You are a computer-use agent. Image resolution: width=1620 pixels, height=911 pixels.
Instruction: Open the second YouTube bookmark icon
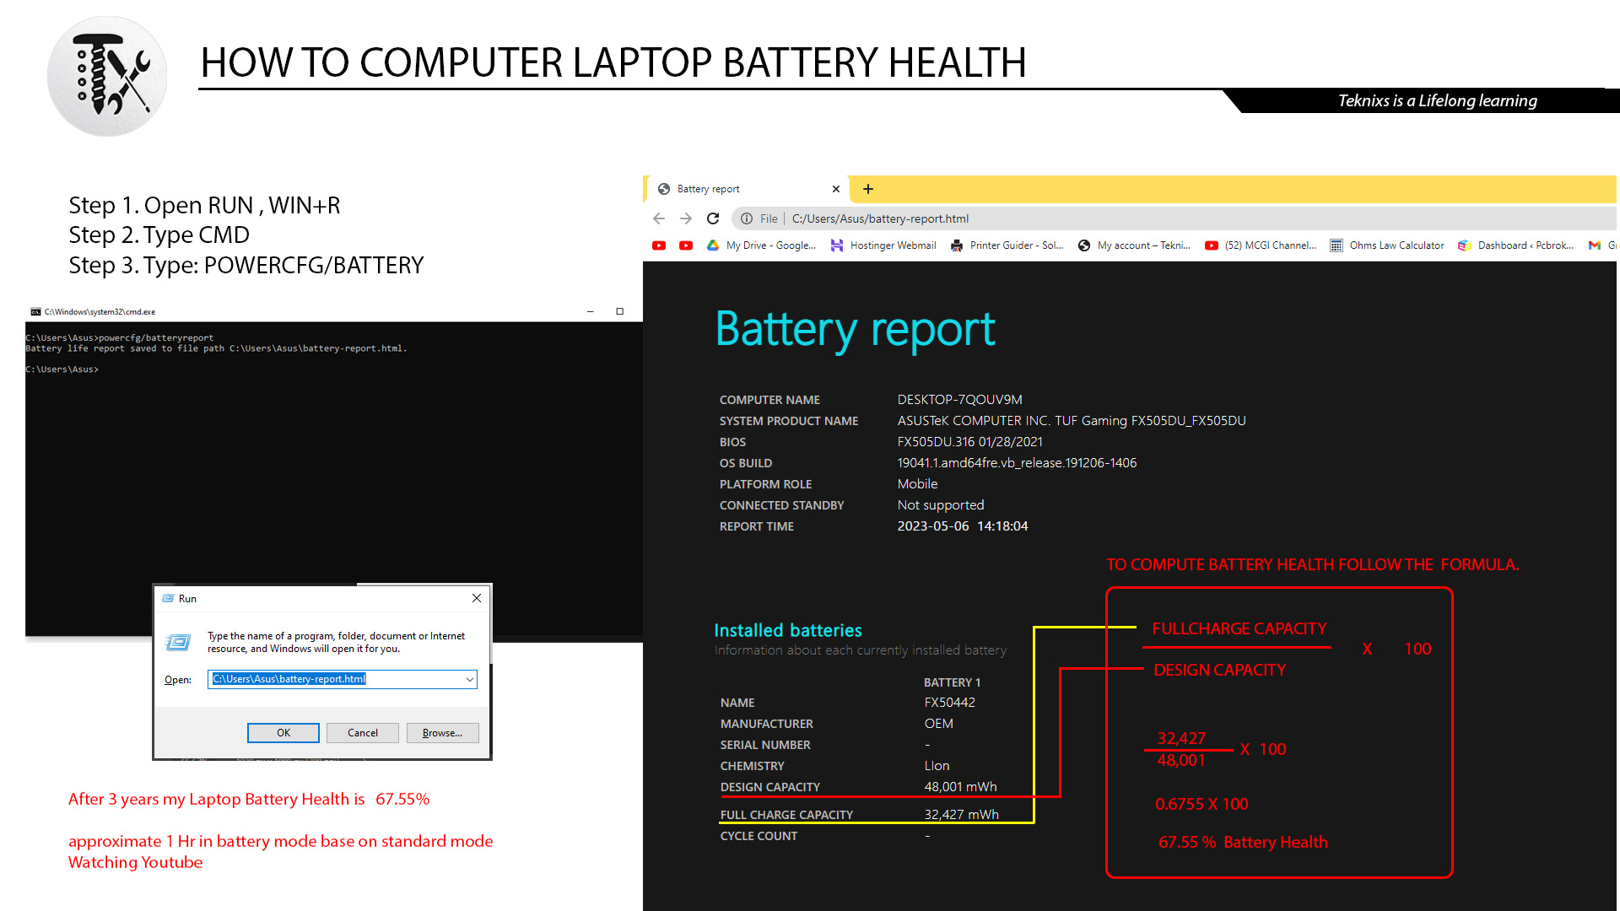(x=686, y=245)
